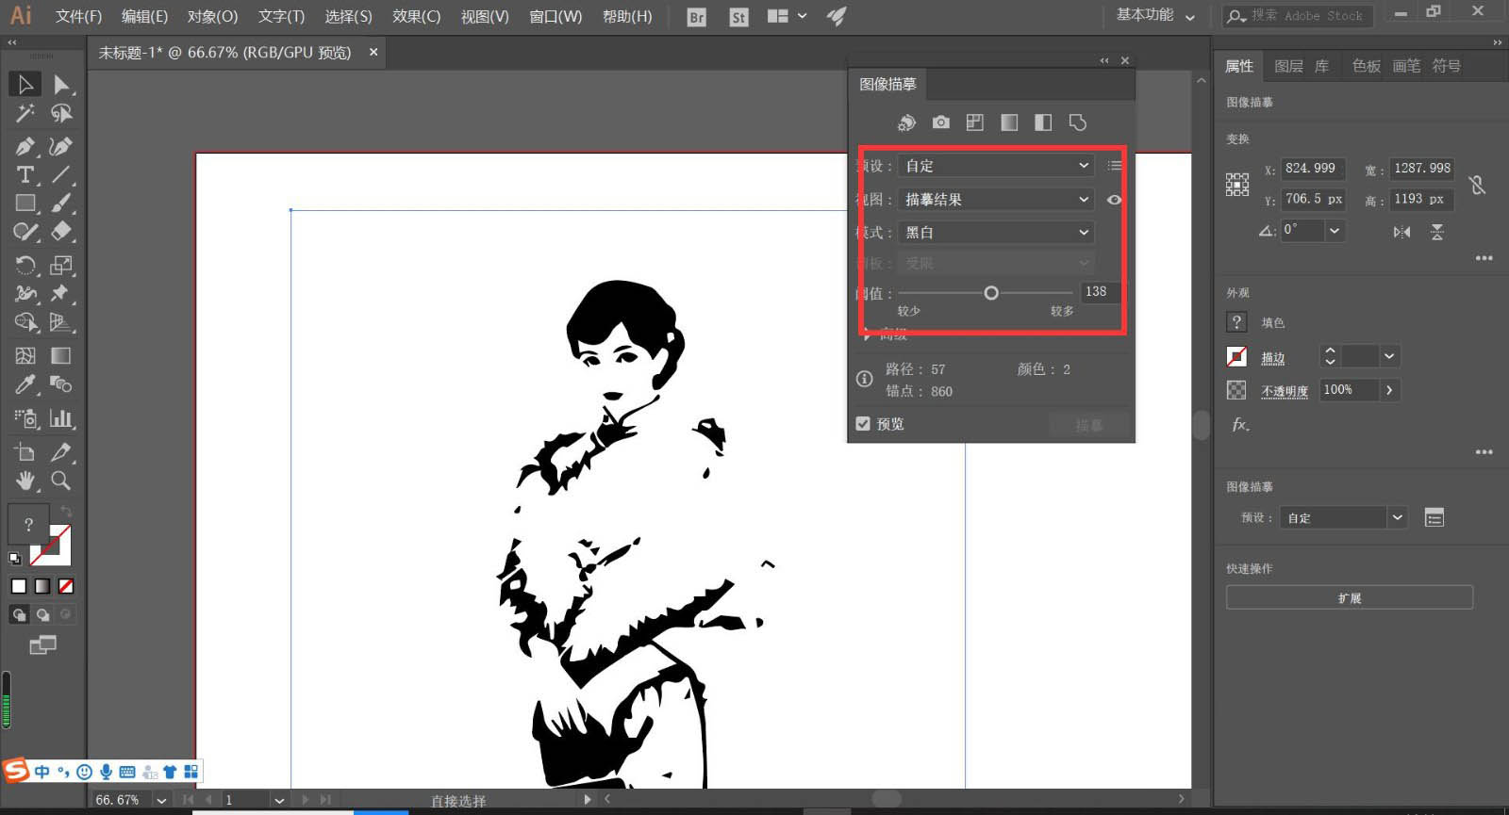The height and width of the screenshot is (815, 1509).
Task: Select the black arrow Selection tool
Action: 25,84
